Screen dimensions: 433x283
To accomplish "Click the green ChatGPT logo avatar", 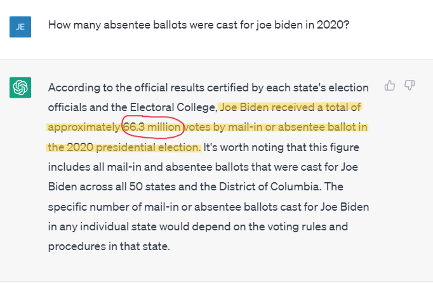I will tap(21, 86).
